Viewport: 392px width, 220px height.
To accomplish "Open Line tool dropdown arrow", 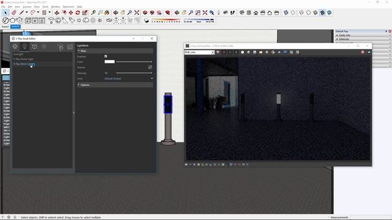I will point(26,12).
